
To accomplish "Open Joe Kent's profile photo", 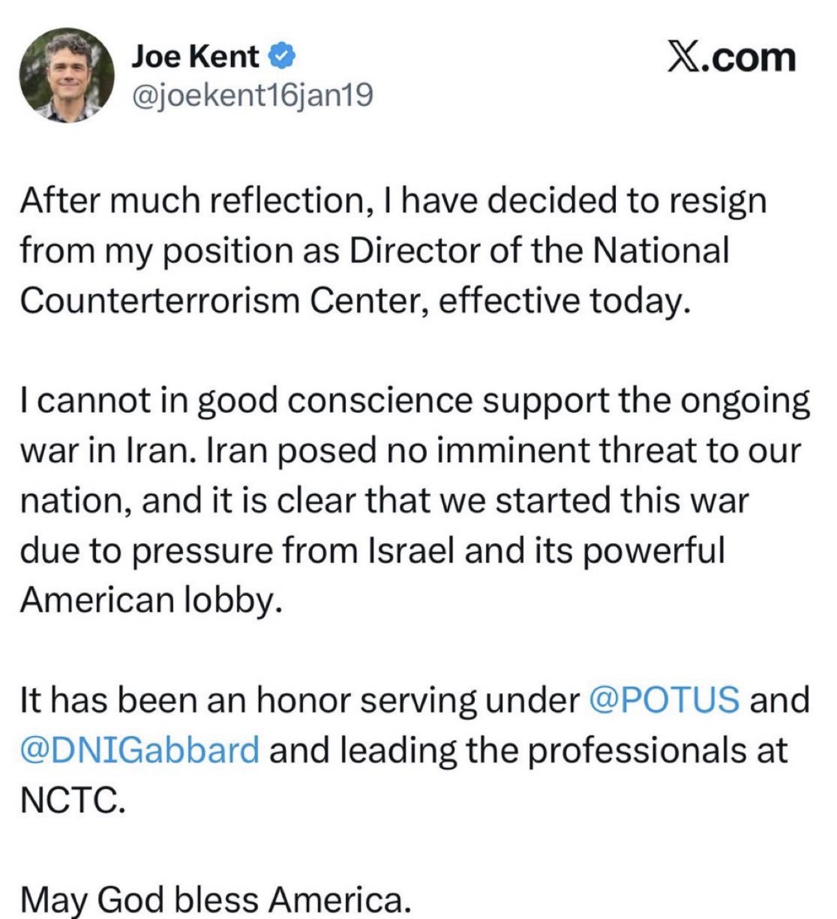I will [x=67, y=75].
